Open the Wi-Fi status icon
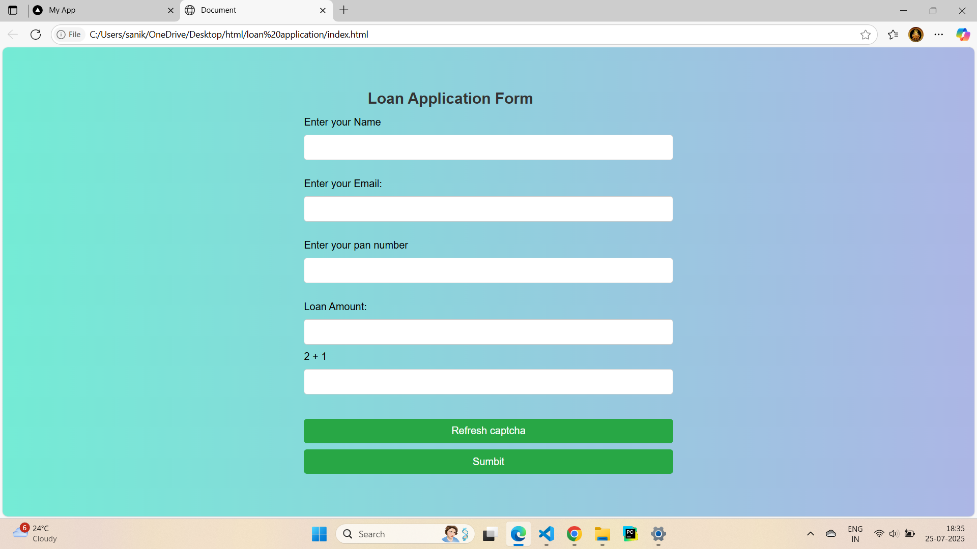 879,534
